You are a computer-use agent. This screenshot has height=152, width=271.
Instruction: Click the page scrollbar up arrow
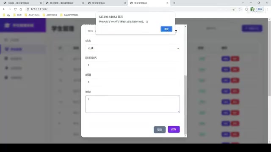pyautogui.click(x=269, y=20)
